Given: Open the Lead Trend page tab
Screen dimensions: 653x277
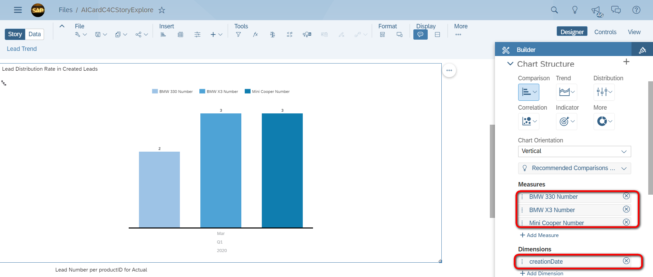Looking at the screenshot, I should click(22, 49).
